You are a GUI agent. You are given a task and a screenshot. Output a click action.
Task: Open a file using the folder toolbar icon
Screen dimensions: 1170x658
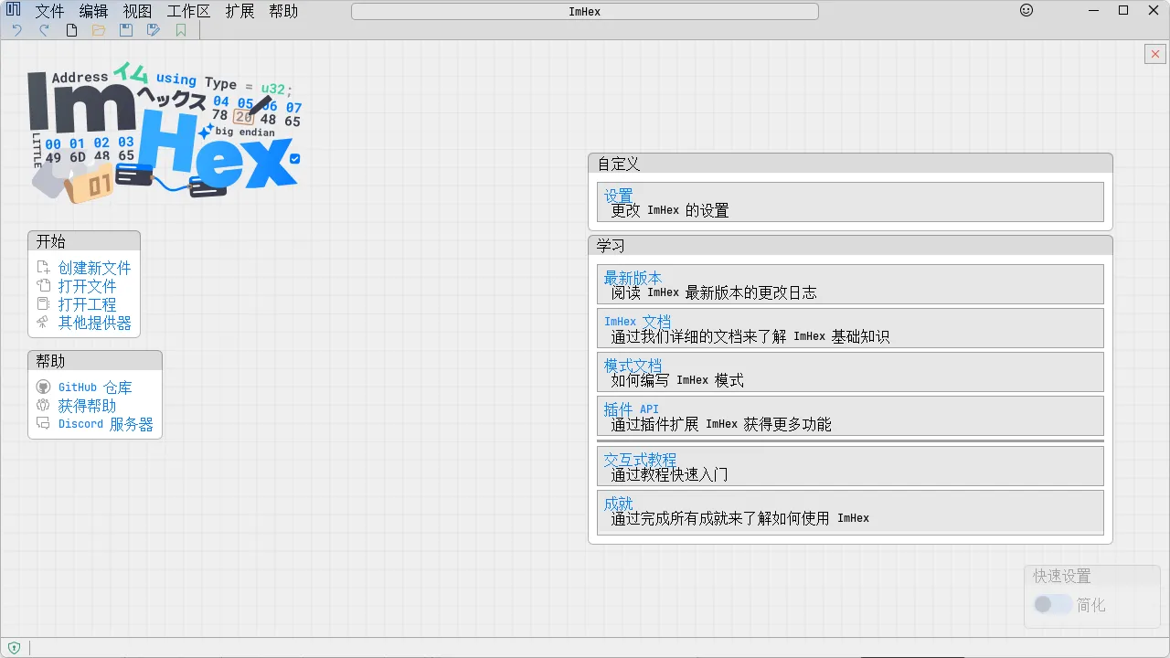99,30
